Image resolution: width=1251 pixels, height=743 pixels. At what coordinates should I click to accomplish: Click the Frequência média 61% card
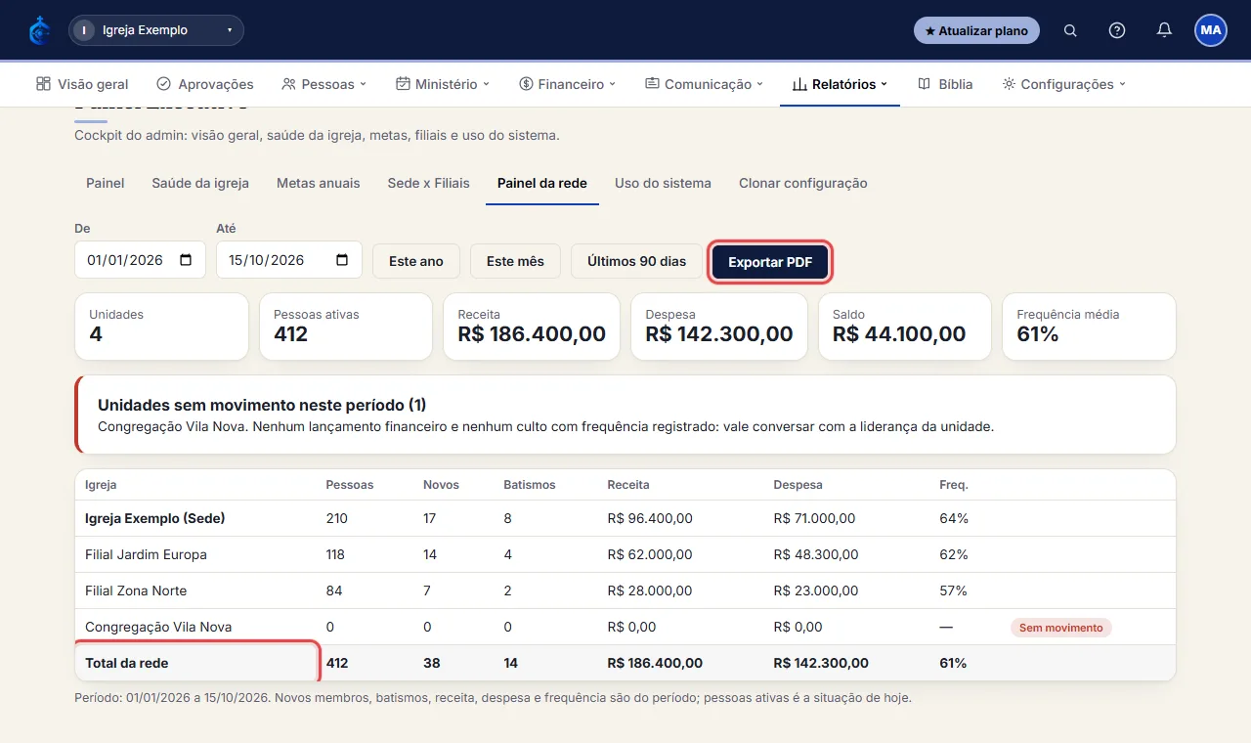pyautogui.click(x=1089, y=327)
